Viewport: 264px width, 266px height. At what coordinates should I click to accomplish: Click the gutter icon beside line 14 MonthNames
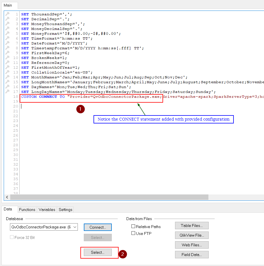(x=8, y=77)
